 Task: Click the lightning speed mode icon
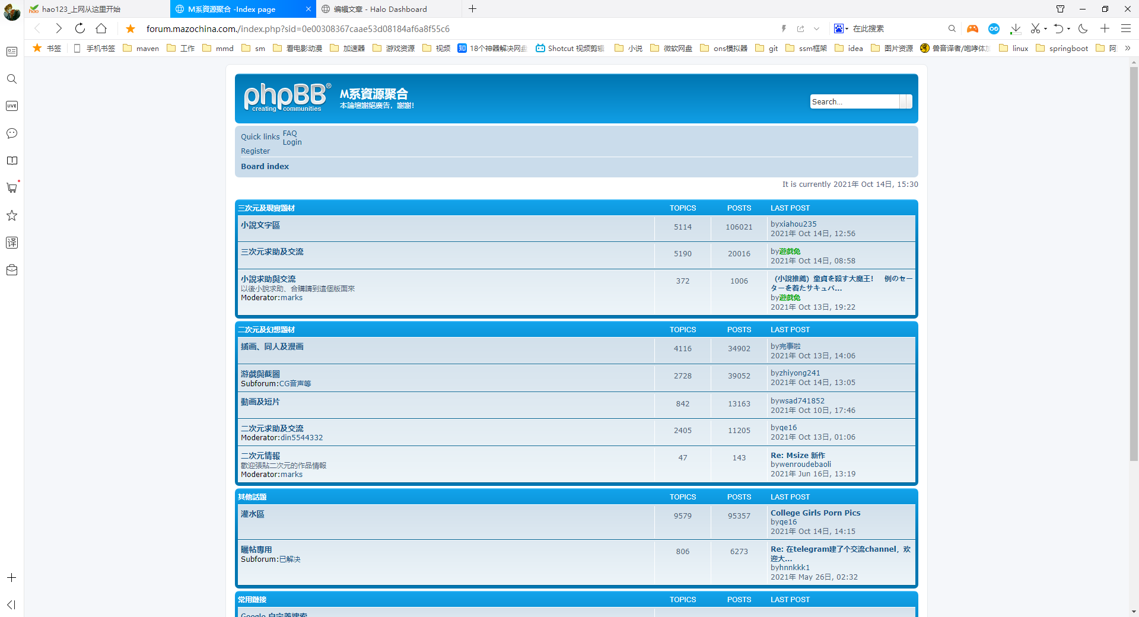pos(784,28)
